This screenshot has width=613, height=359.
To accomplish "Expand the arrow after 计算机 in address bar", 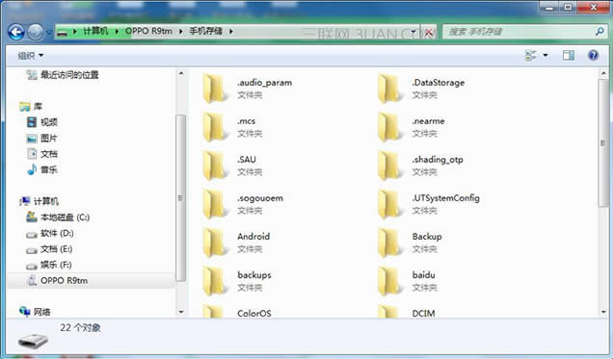I will click(117, 31).
